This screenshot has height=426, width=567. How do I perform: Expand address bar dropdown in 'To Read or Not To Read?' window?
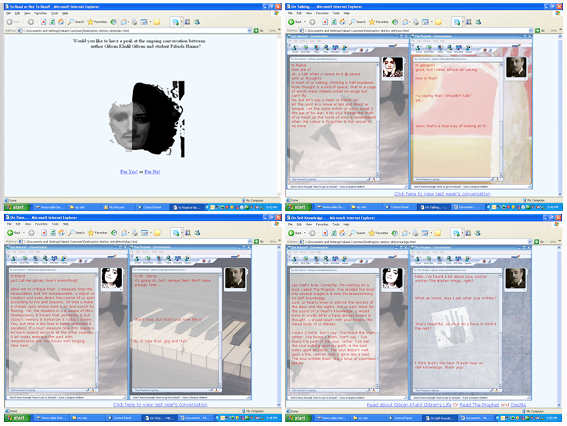pos(249,30)
